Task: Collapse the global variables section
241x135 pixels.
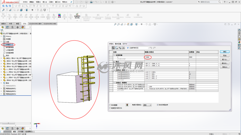Action: coord(114,55)
